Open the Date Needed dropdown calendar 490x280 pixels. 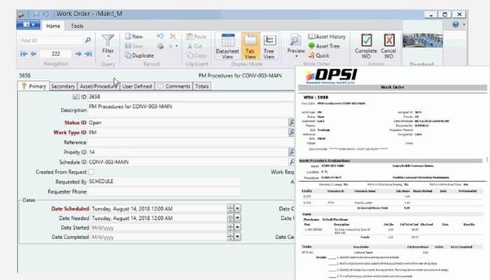237,218
